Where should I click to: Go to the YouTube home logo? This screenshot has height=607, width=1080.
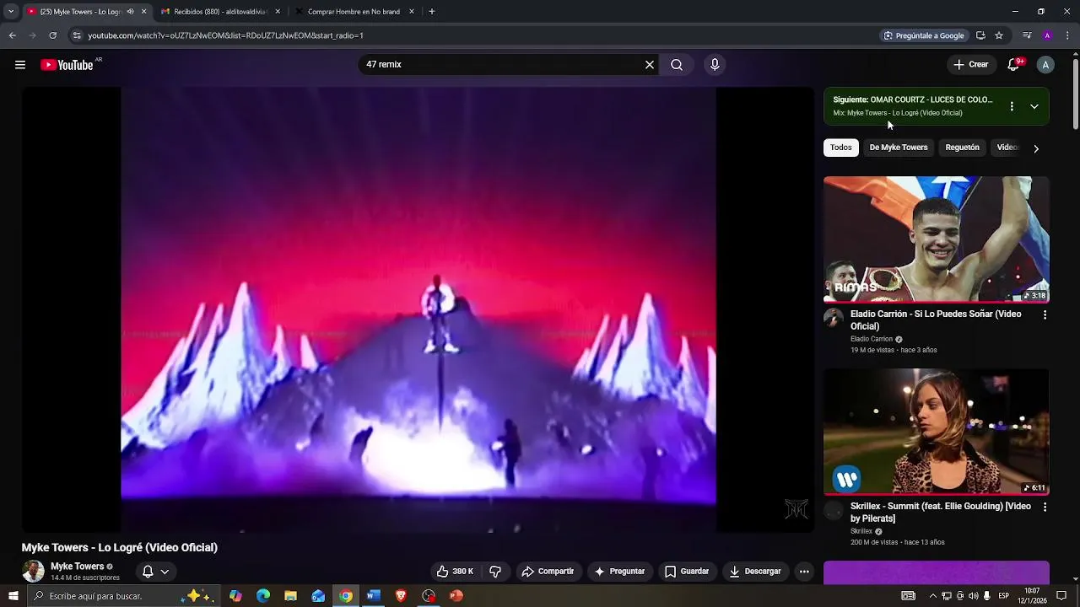tap(67, 65)
